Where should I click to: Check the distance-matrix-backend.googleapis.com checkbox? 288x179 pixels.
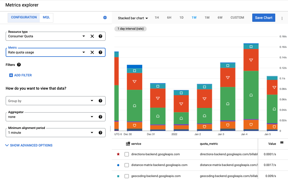point(126,165)
